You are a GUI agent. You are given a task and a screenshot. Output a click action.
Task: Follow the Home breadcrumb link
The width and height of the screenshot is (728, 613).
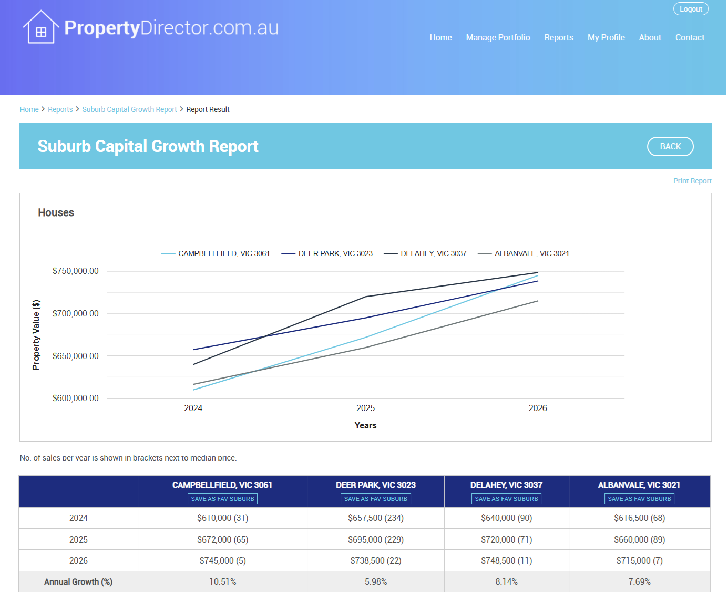point(29,109)
